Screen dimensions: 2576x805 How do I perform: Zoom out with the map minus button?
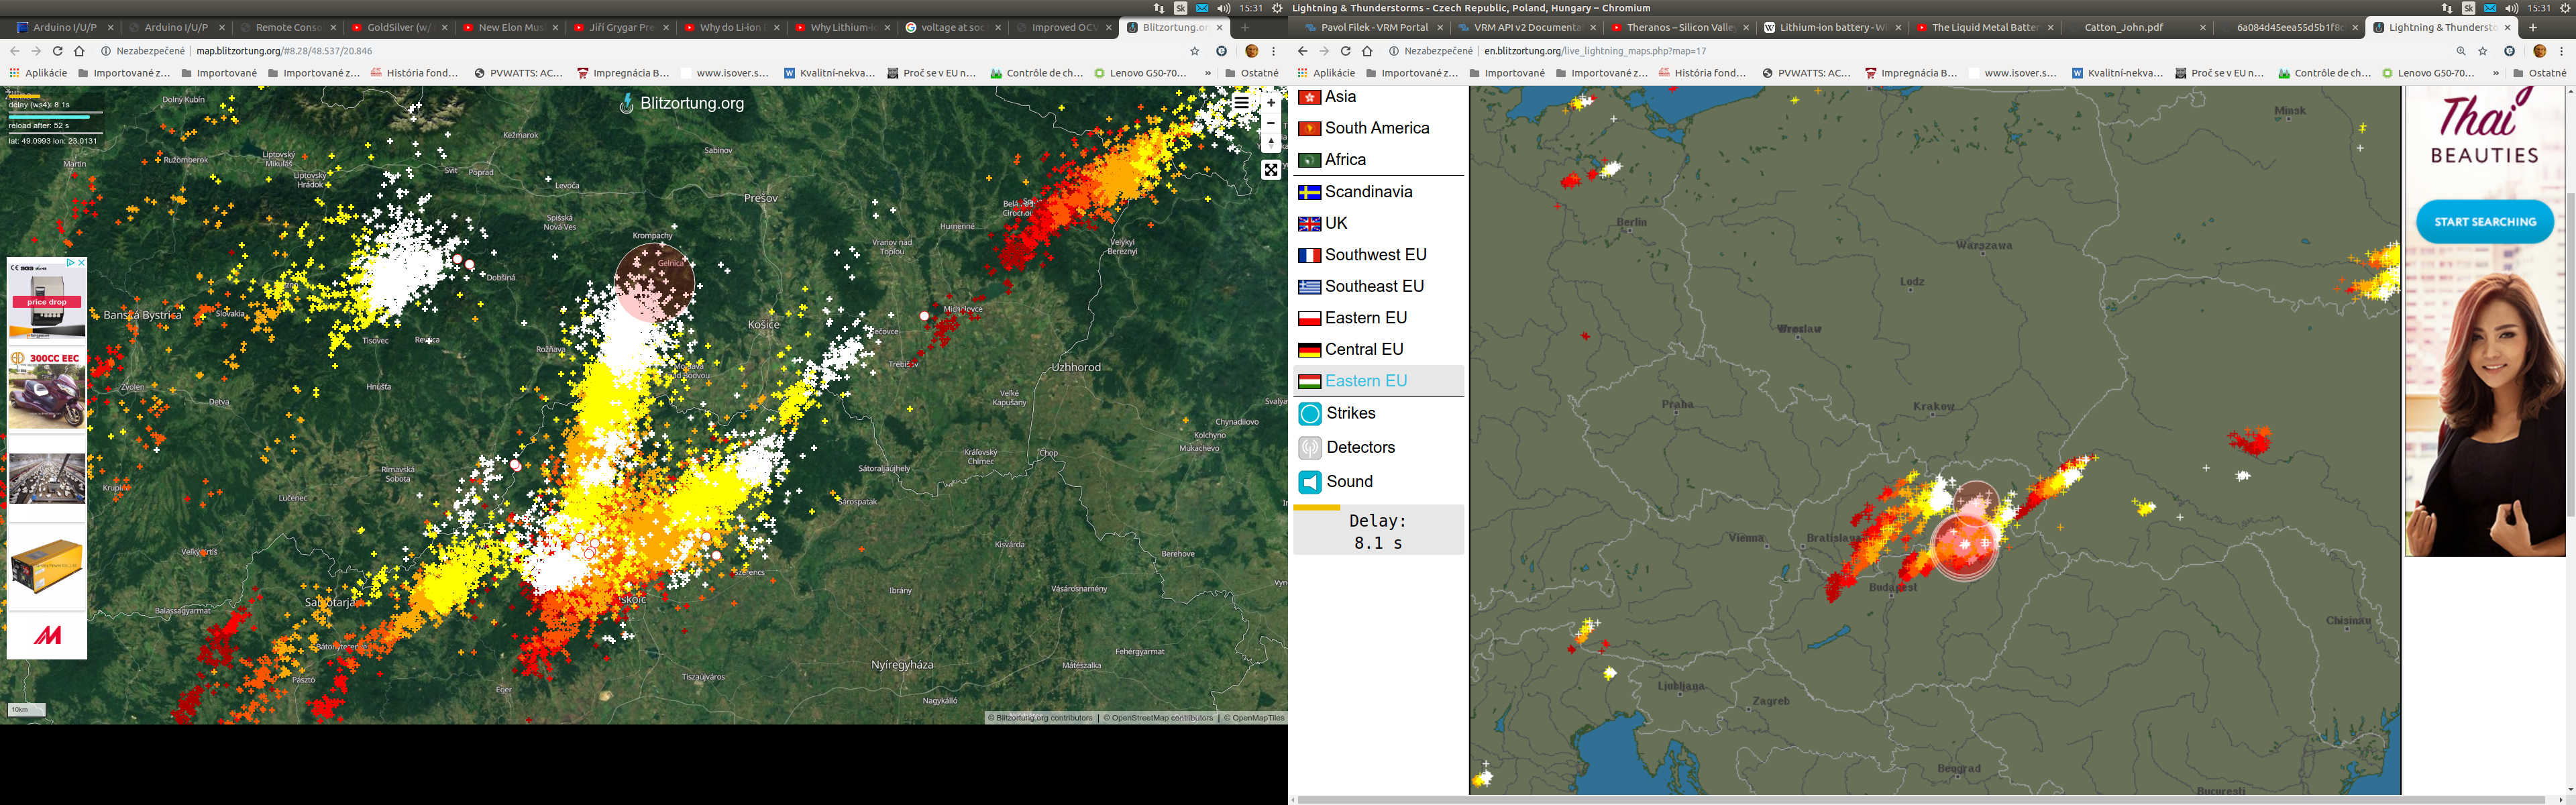tap(1271, 123)
